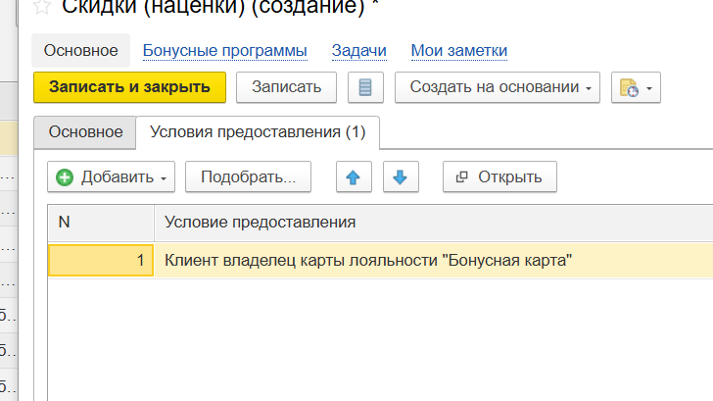Move the condition up with the blue up arrow

click(353, 176)
